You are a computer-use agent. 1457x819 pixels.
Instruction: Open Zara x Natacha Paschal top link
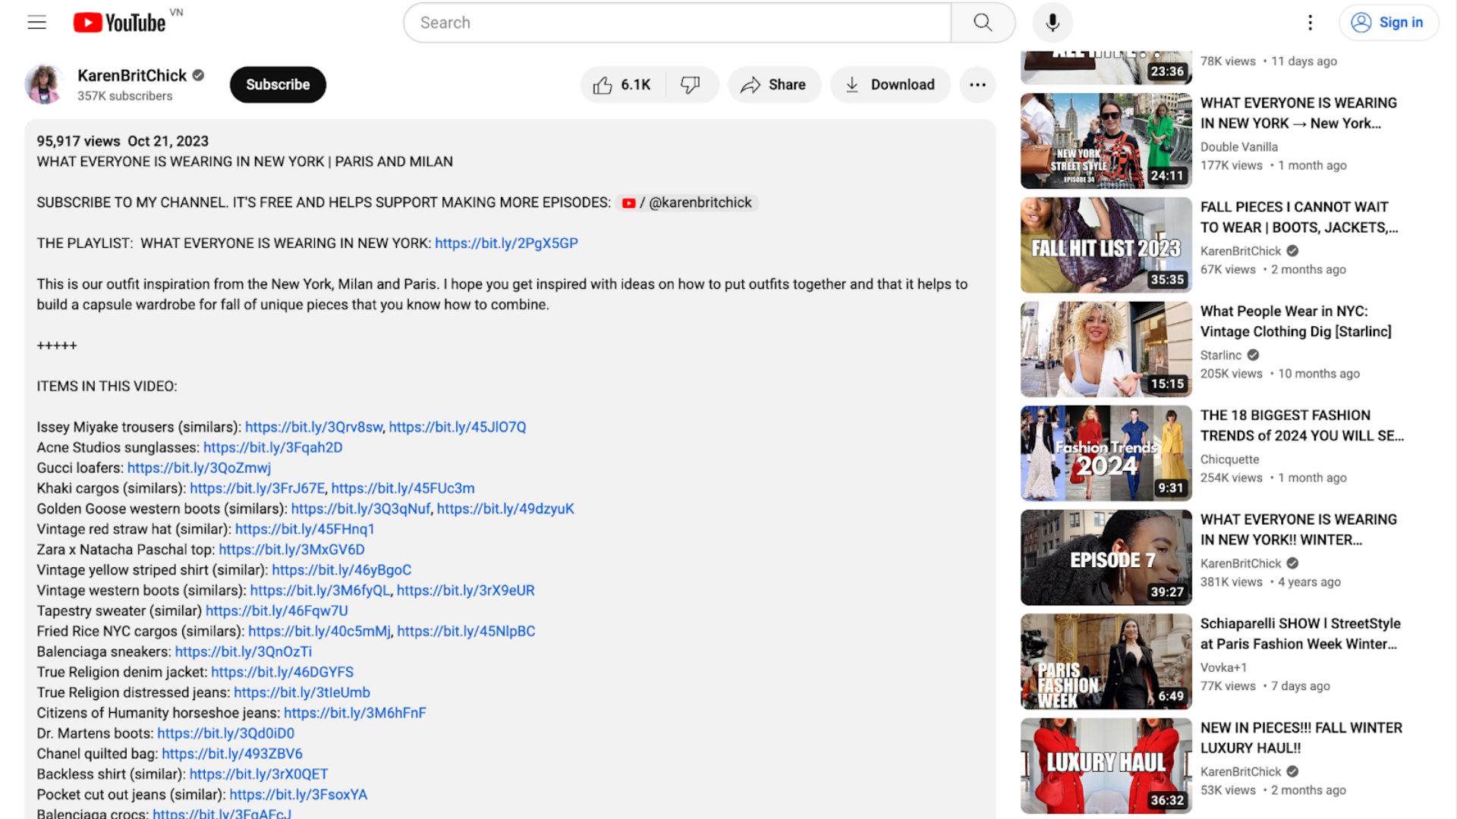tap(291, 550)
